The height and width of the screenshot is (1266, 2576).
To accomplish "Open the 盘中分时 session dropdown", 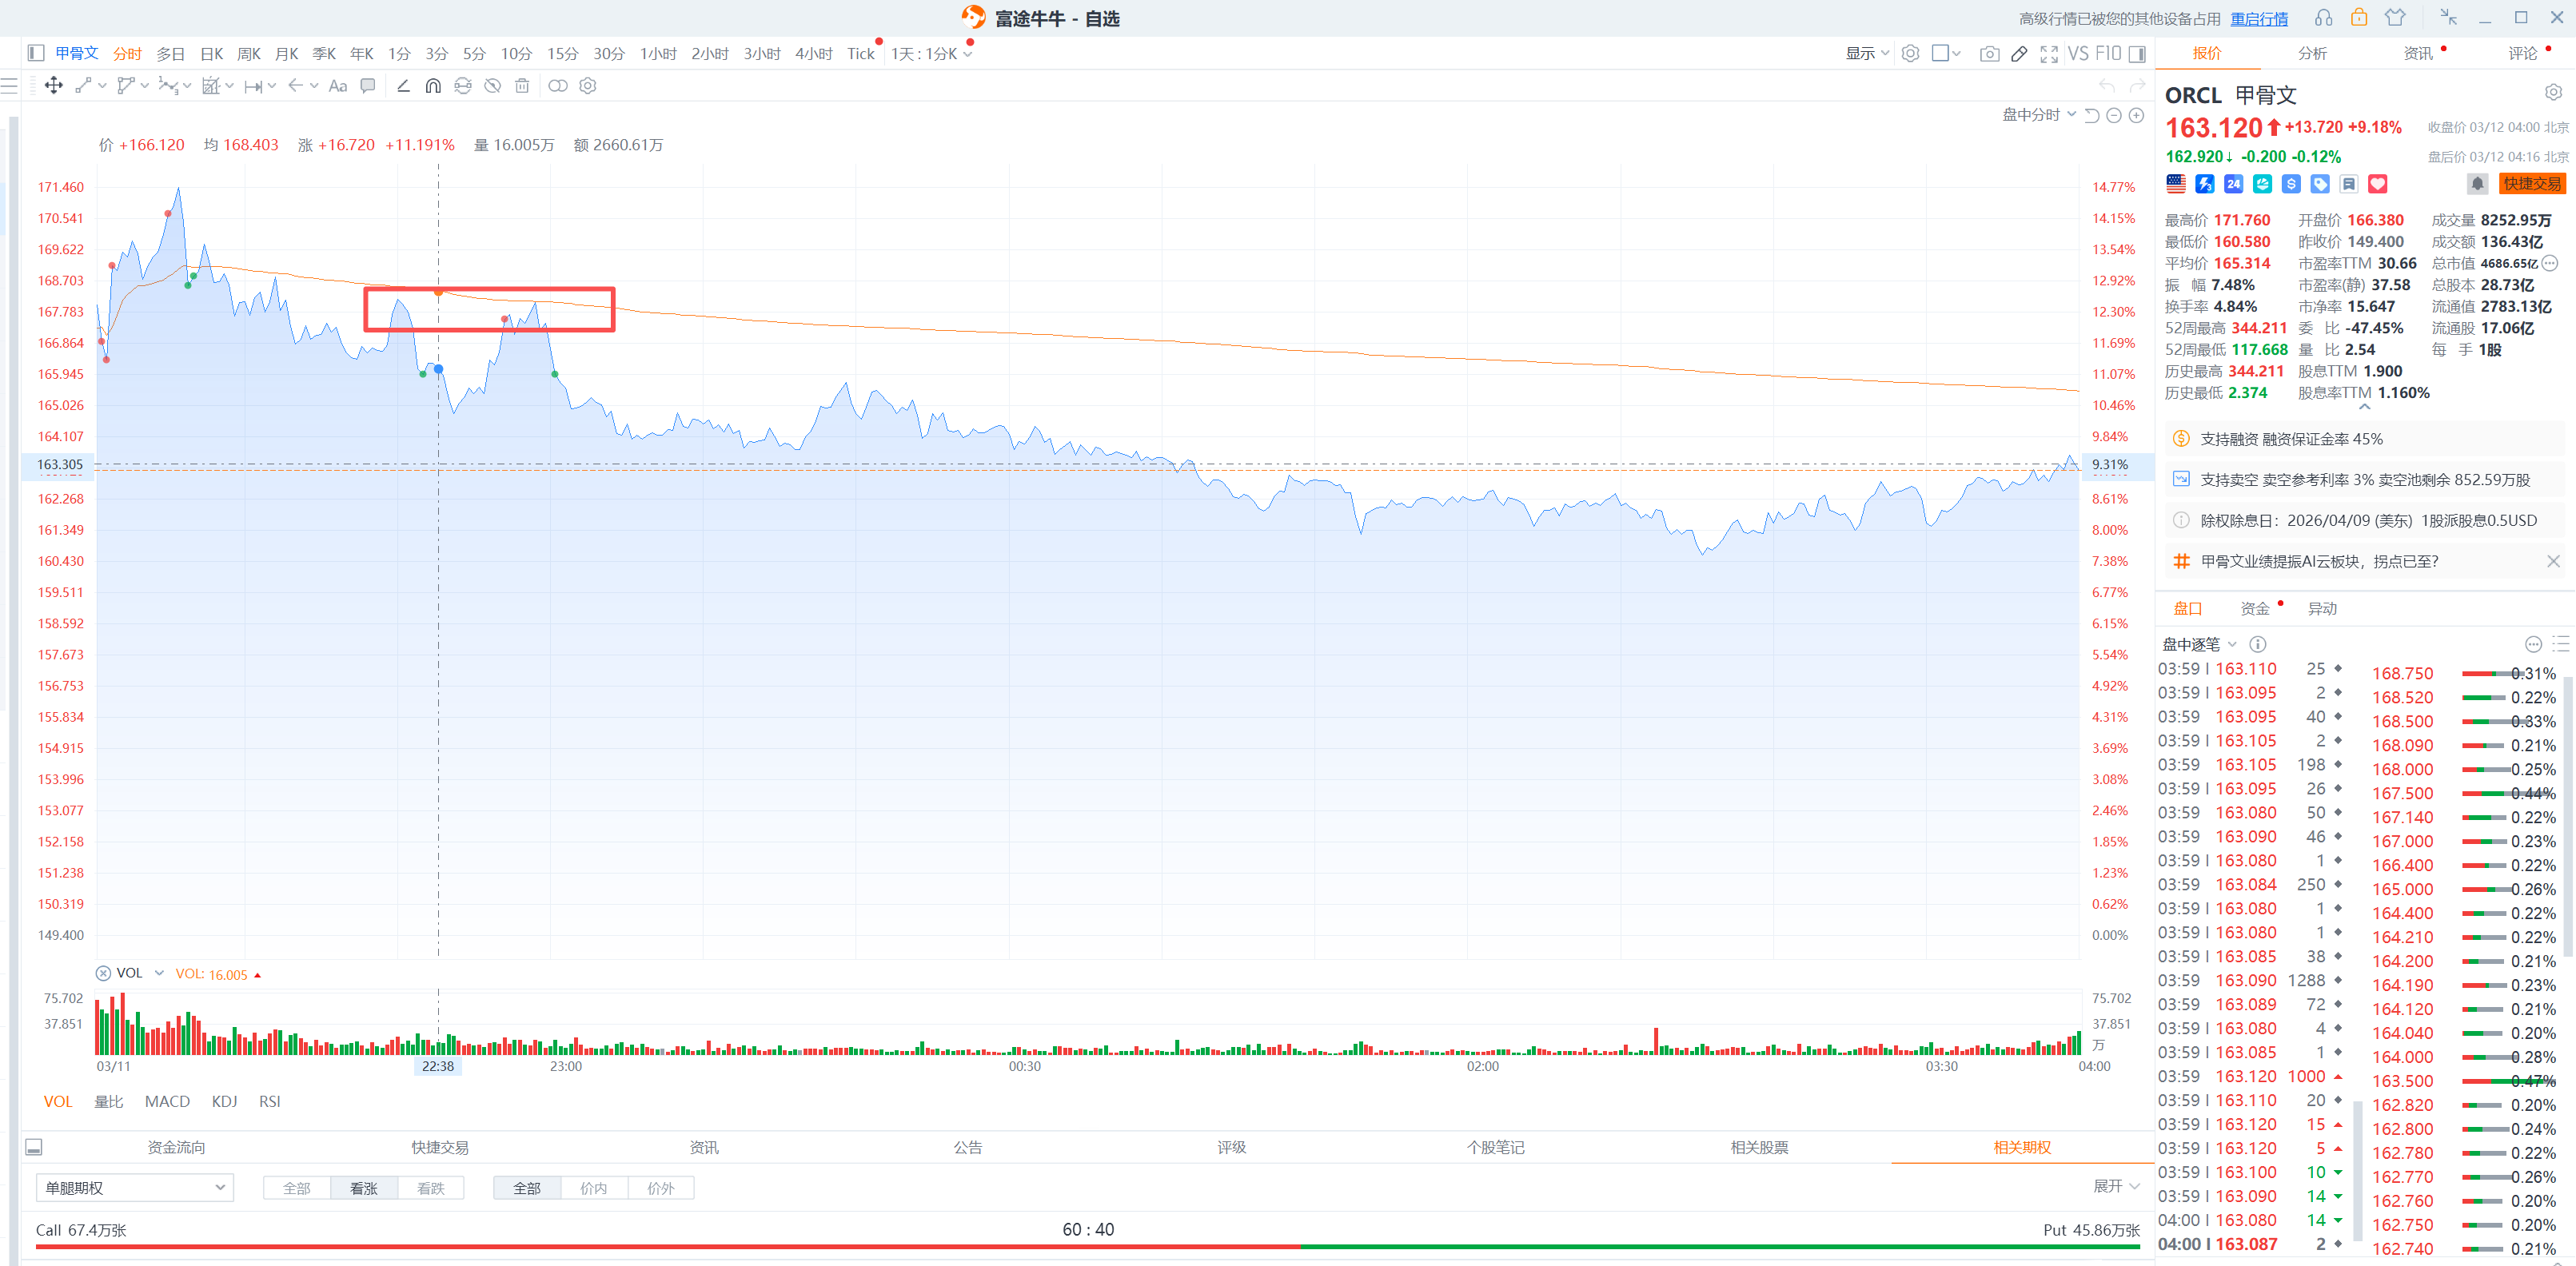I will (2038, 115).
